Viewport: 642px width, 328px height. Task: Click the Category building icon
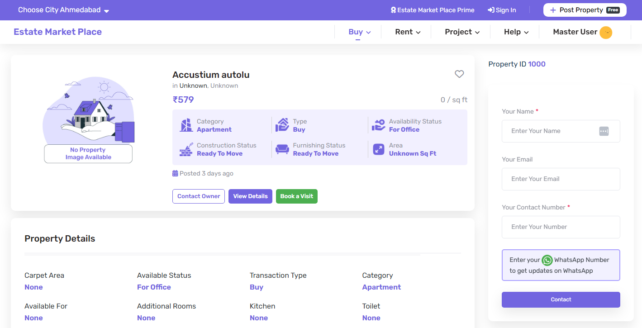tap(186, 125)
